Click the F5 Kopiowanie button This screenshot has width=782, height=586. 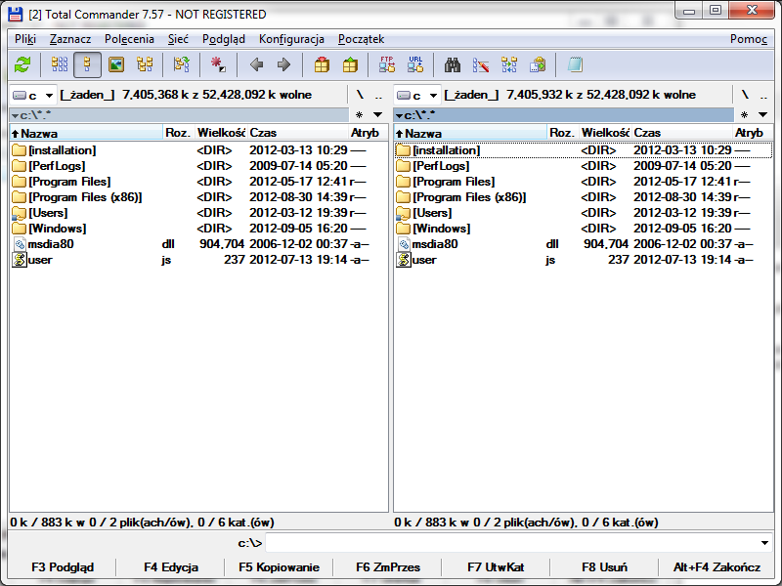click(x=279, y=567)
